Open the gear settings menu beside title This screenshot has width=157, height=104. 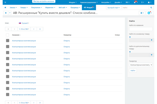(x=142, y=13)
